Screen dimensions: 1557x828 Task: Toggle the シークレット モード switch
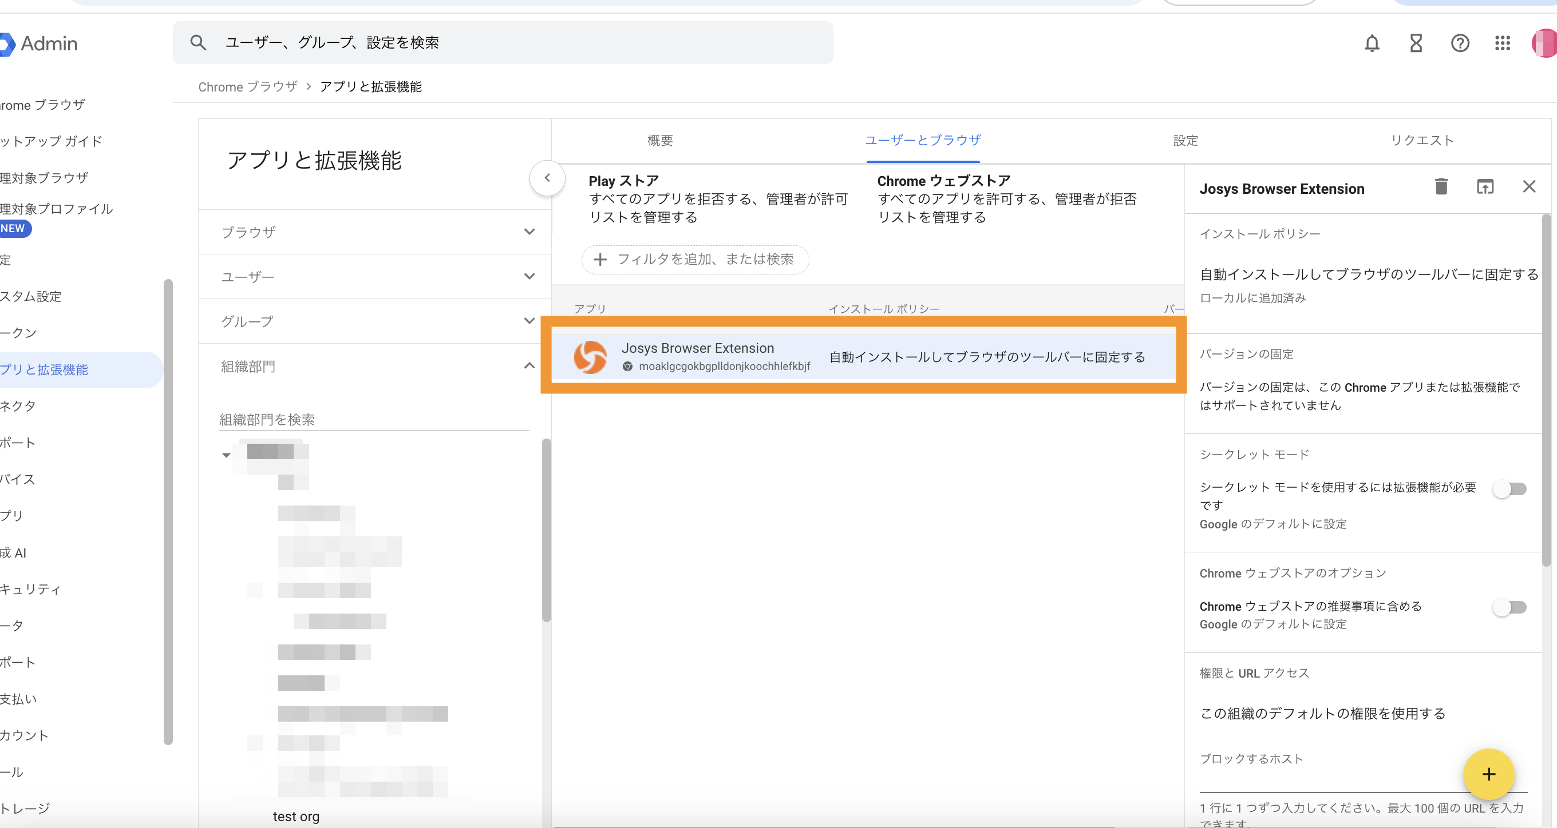click(1509, 488)
